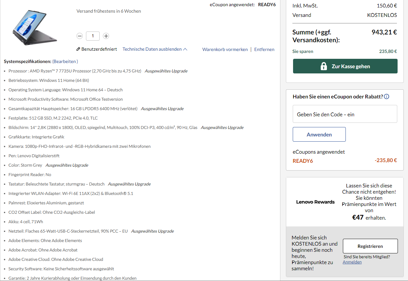Click the €47 rewards value
408x281 pixels.
(x=358, y=217)
